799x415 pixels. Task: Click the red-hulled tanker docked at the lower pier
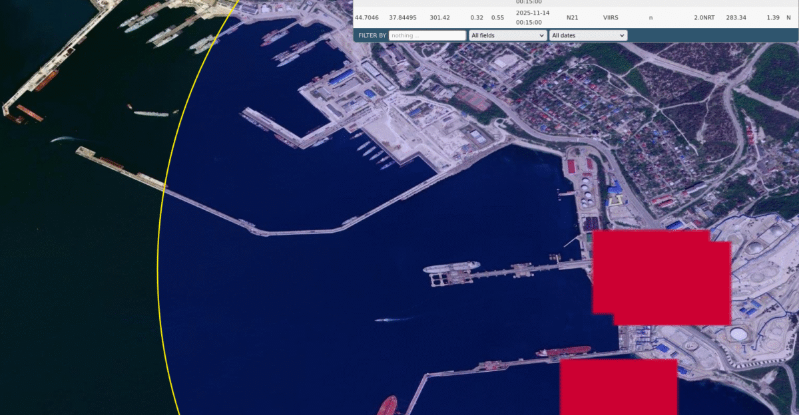(x=566, y=349)
